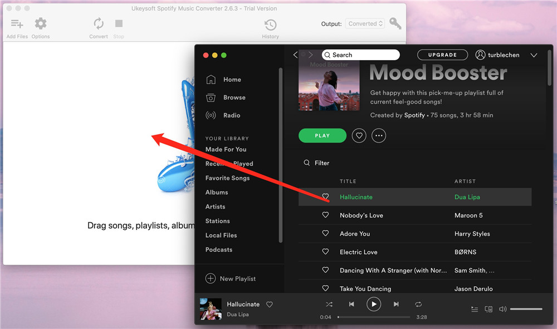
Task: Open the turblechen user profile
Action: [497, 55]
